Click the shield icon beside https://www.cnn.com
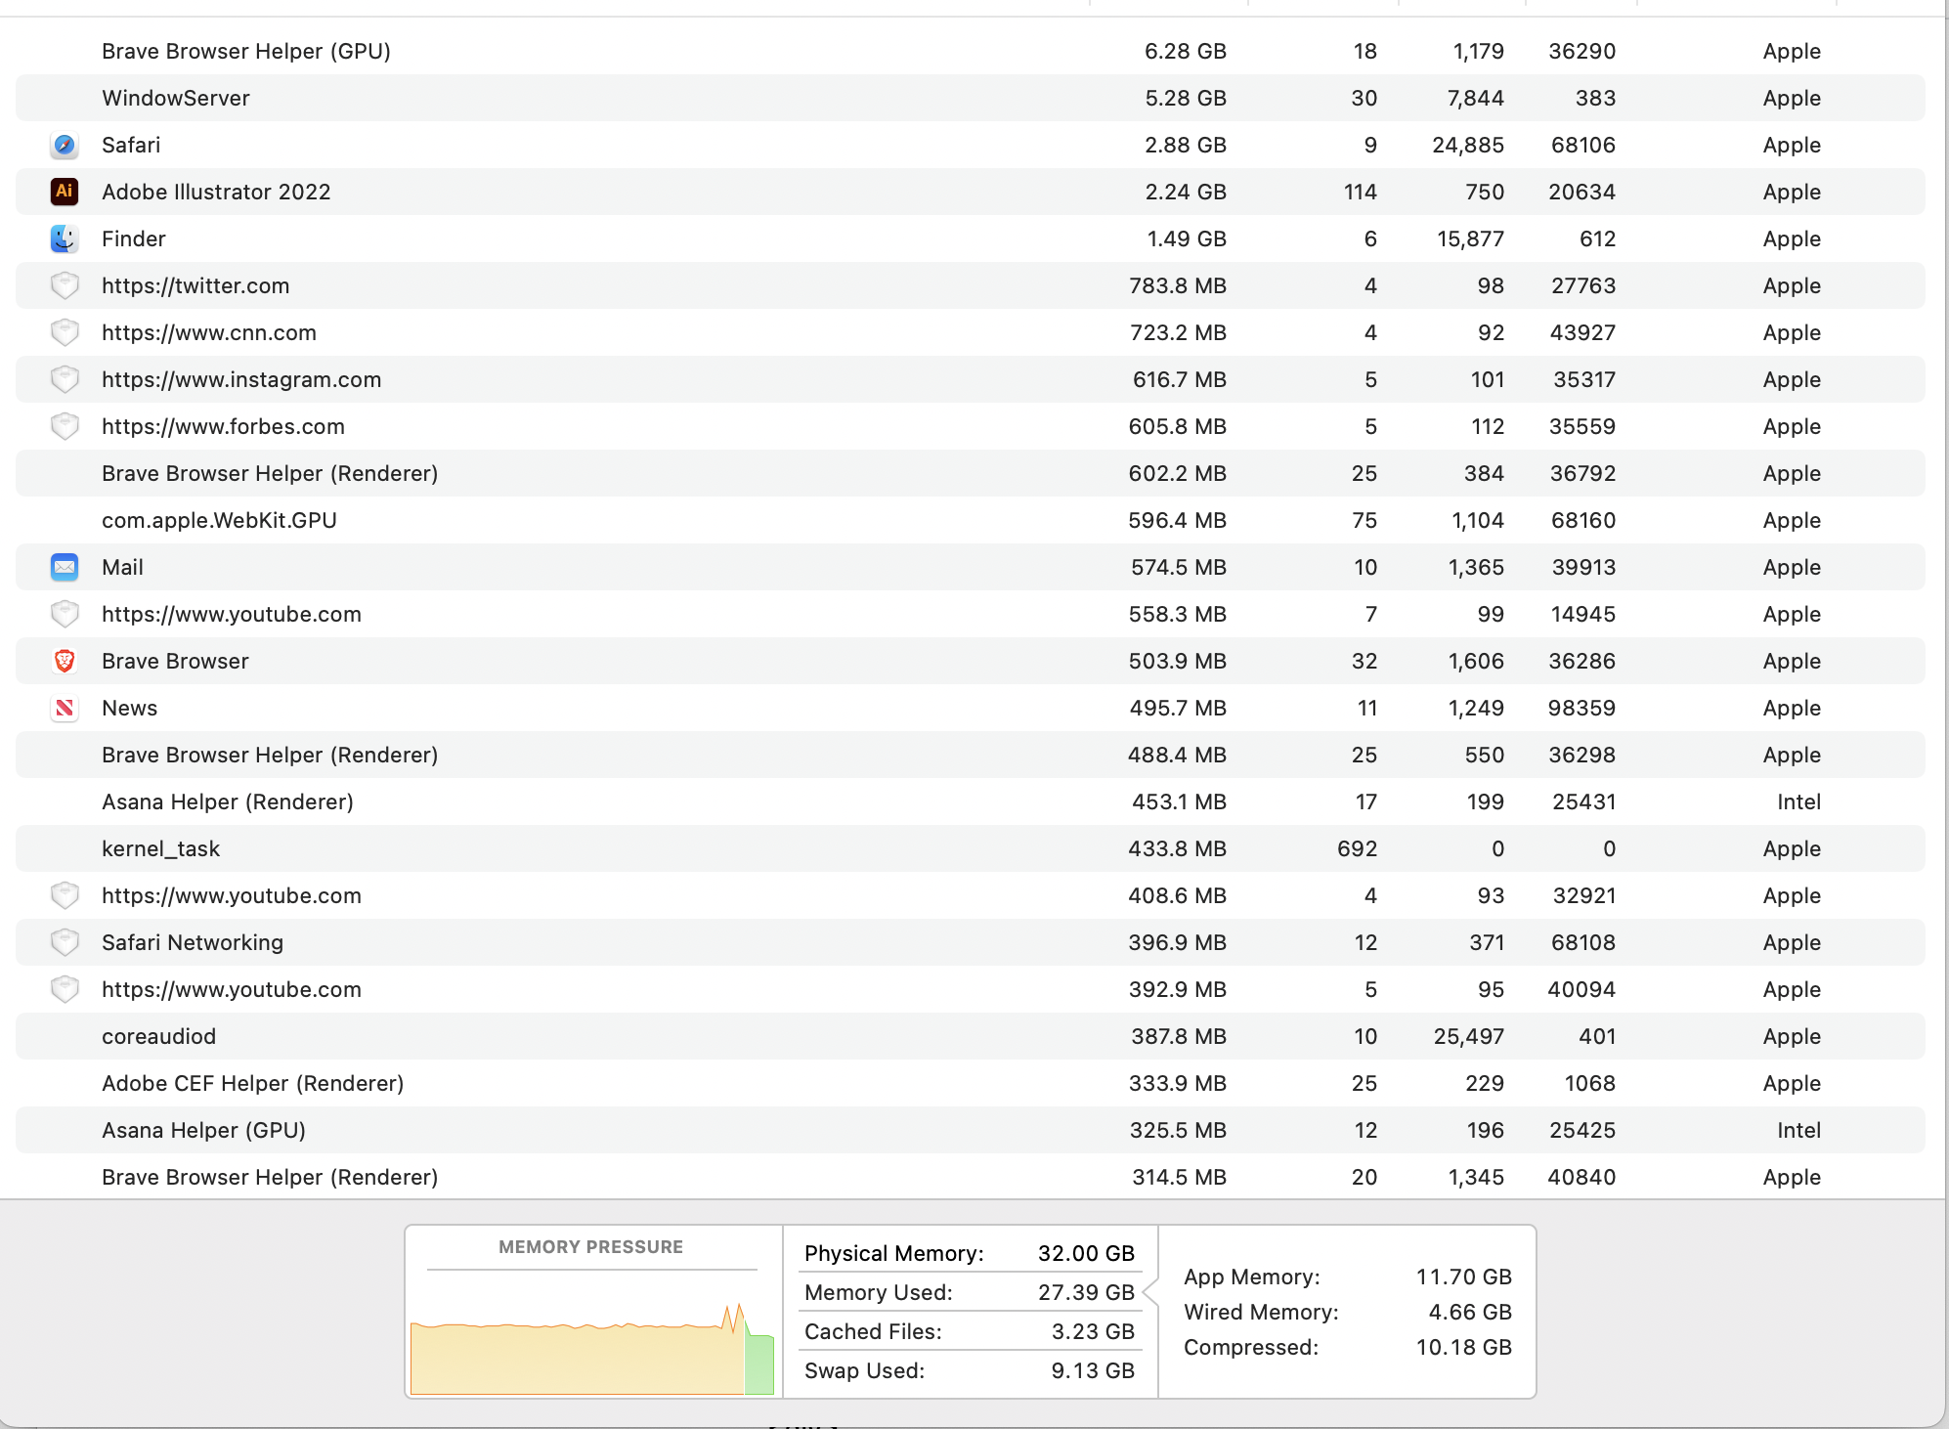This screenshot has height=1429, width=1949. pos(65,332)
